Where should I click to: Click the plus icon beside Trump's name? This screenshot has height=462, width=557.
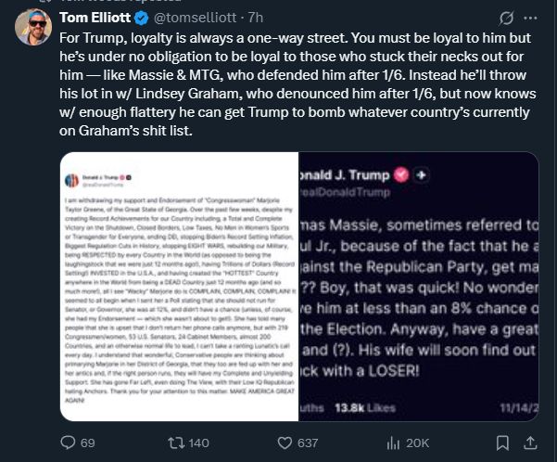click(x=422, y=175)
